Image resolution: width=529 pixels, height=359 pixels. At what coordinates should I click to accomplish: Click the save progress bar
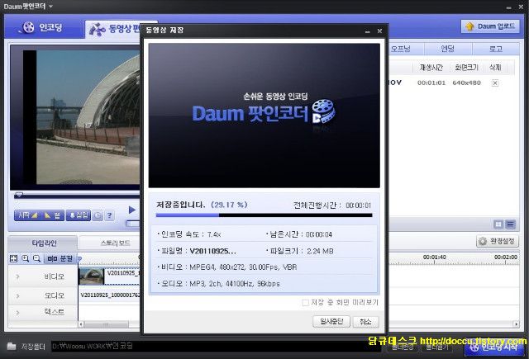(x=264, y=215)
